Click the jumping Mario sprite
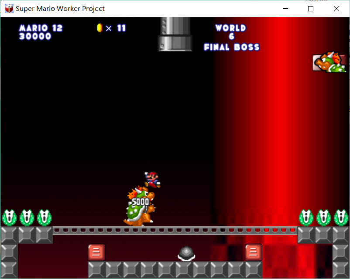 pos(152,180)
